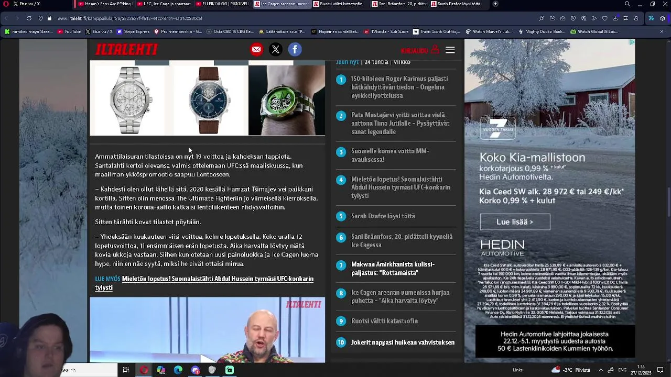671x377 pixels.
Task: Go back with the browser back arrow
Action: [x=6, y=18]
